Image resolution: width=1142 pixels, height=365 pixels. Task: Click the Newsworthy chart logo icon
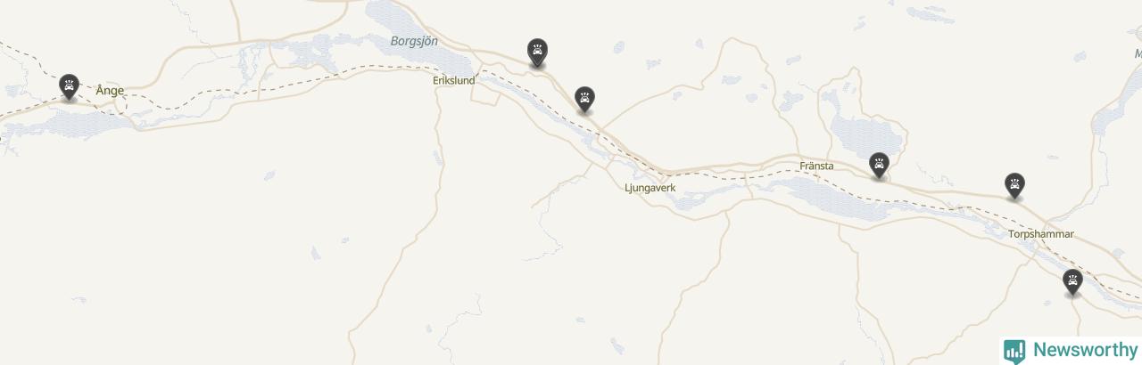pyautogui.click(x=1014, y=350)
